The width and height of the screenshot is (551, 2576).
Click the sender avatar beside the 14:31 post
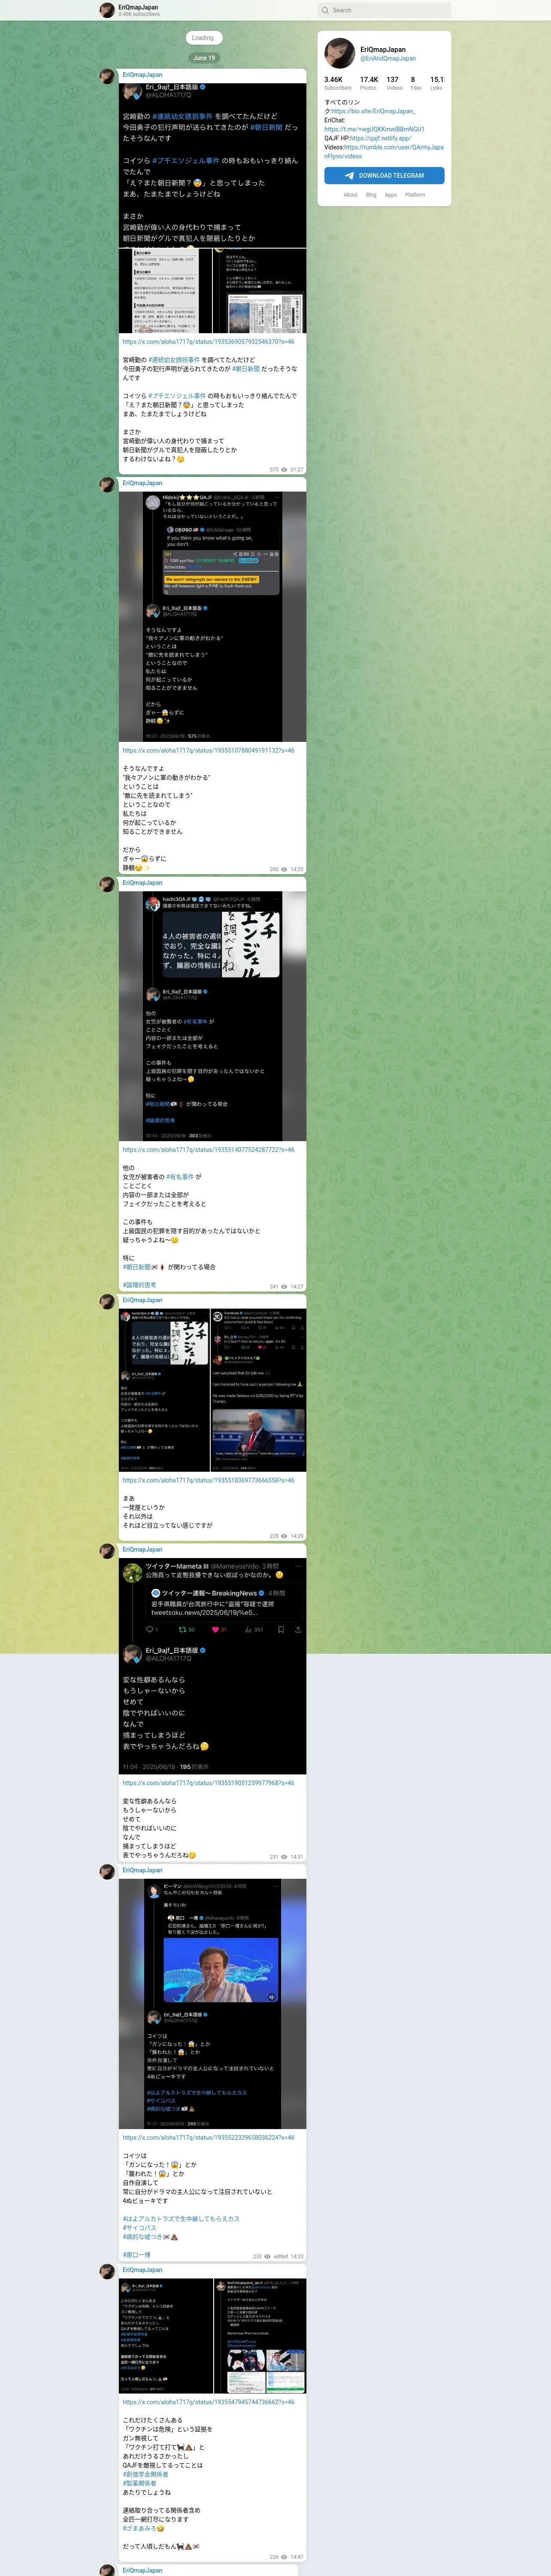[x=107, y=1551]
